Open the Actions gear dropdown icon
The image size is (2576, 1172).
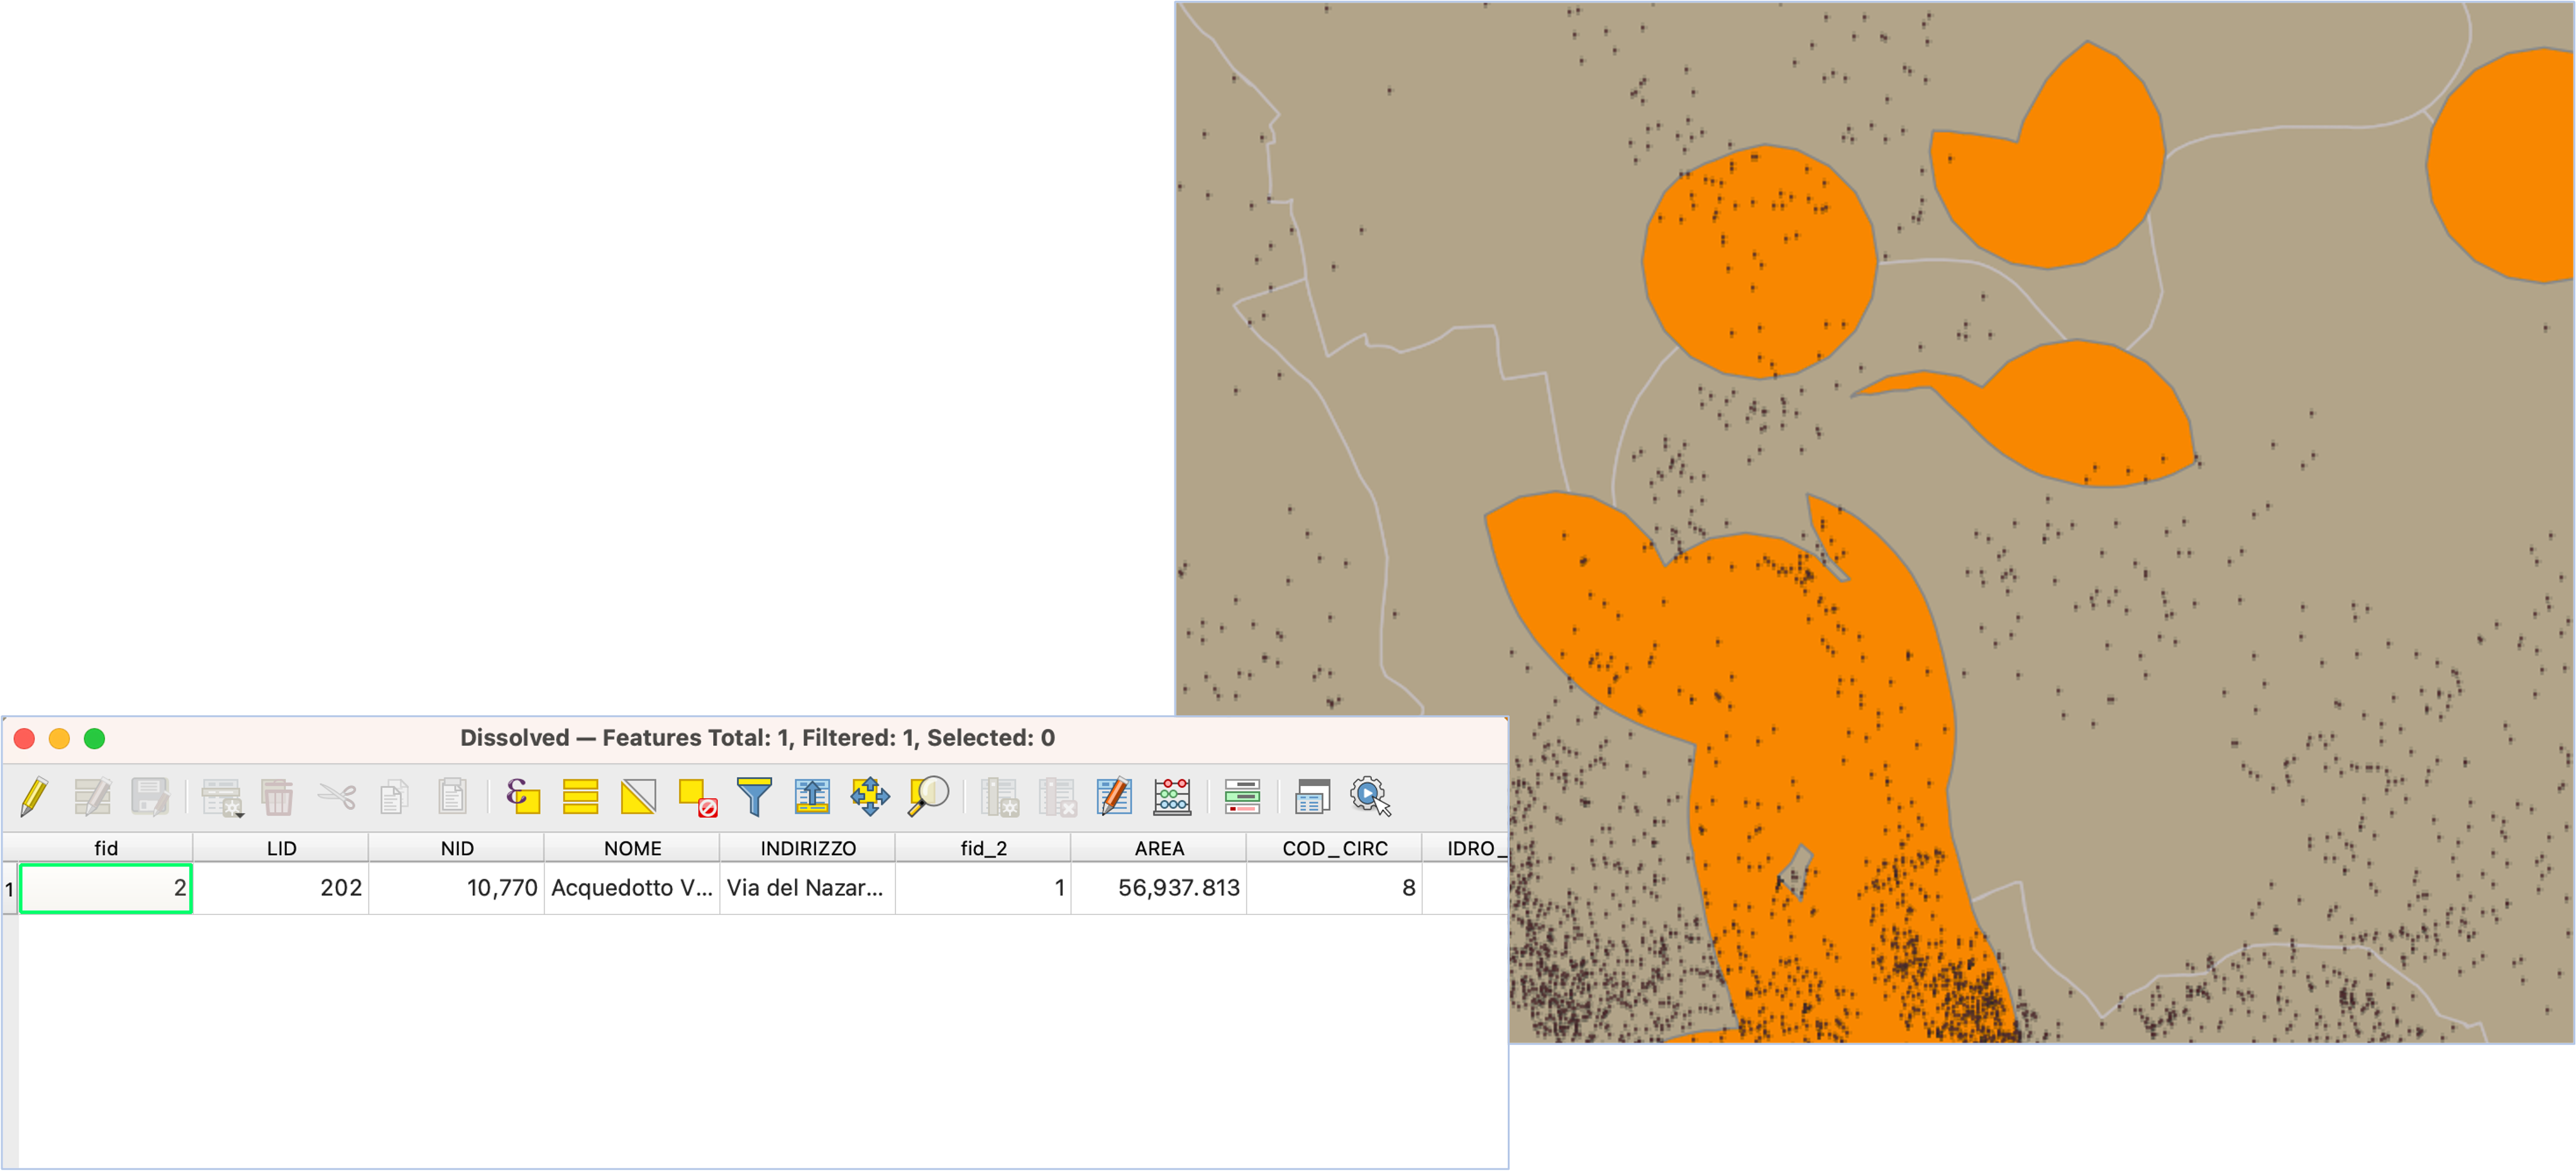point(1370,796)
